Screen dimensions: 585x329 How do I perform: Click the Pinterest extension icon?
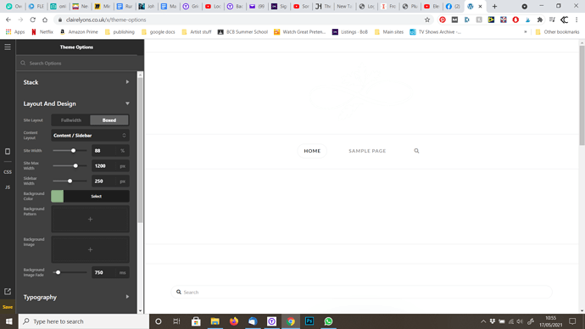(x=443, y=20)
